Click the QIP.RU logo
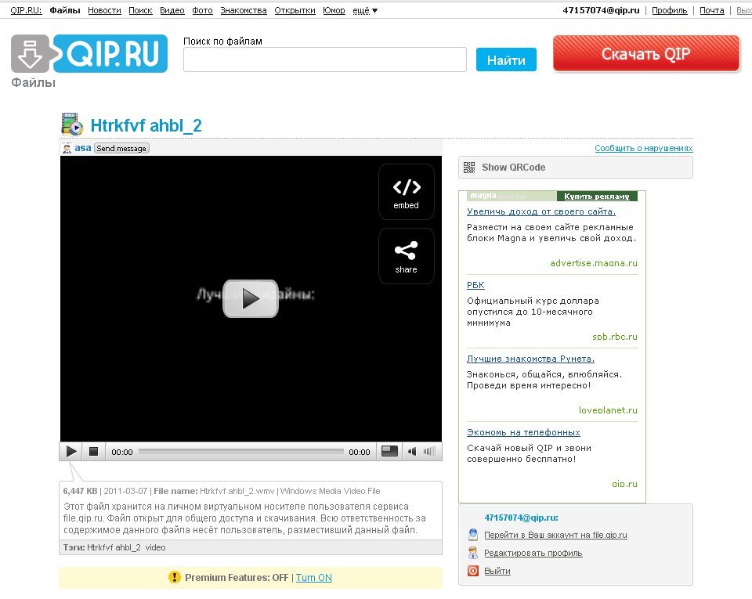752x599 pixels. [110, 54]
